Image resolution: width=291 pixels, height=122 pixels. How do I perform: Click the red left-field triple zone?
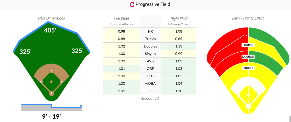click(x=228, y=43)
